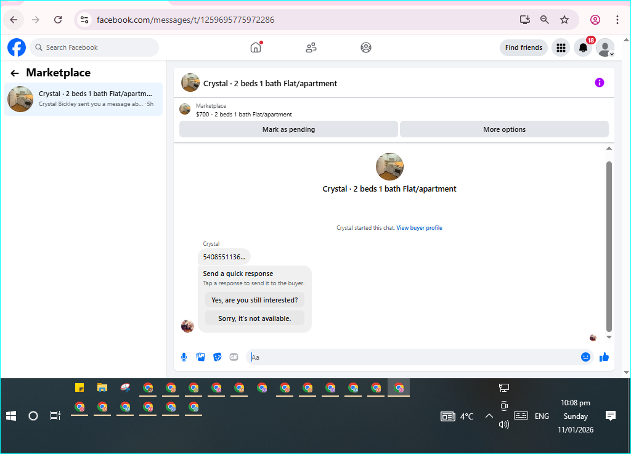The image size is (631, 454).
Task: Click the message input field Aa
Action: coord(412,357)
